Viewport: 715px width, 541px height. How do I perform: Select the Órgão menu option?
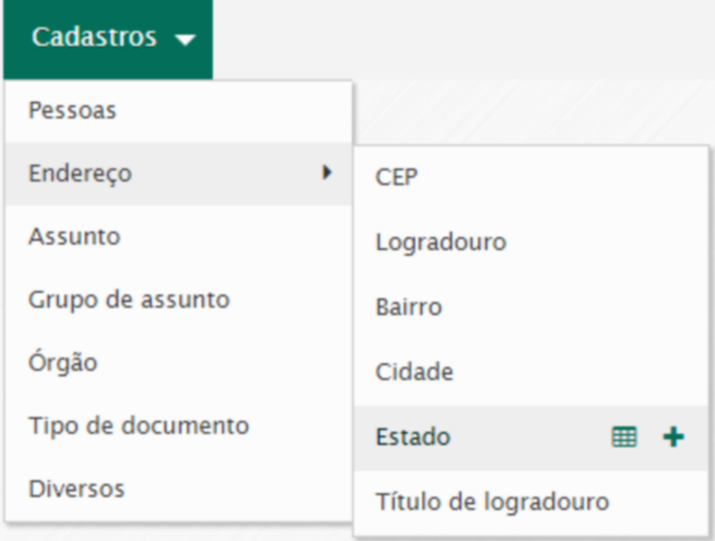click(63, 362)
